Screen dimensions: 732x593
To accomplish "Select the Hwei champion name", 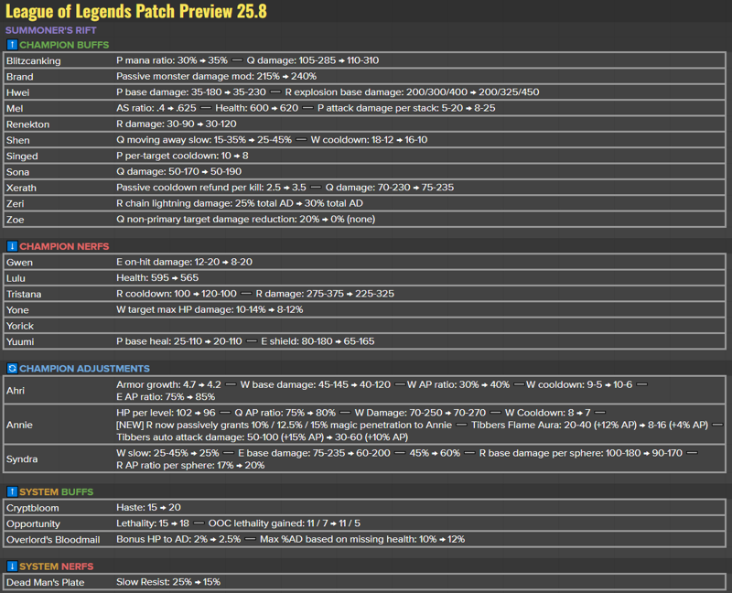I will (17, 92).
